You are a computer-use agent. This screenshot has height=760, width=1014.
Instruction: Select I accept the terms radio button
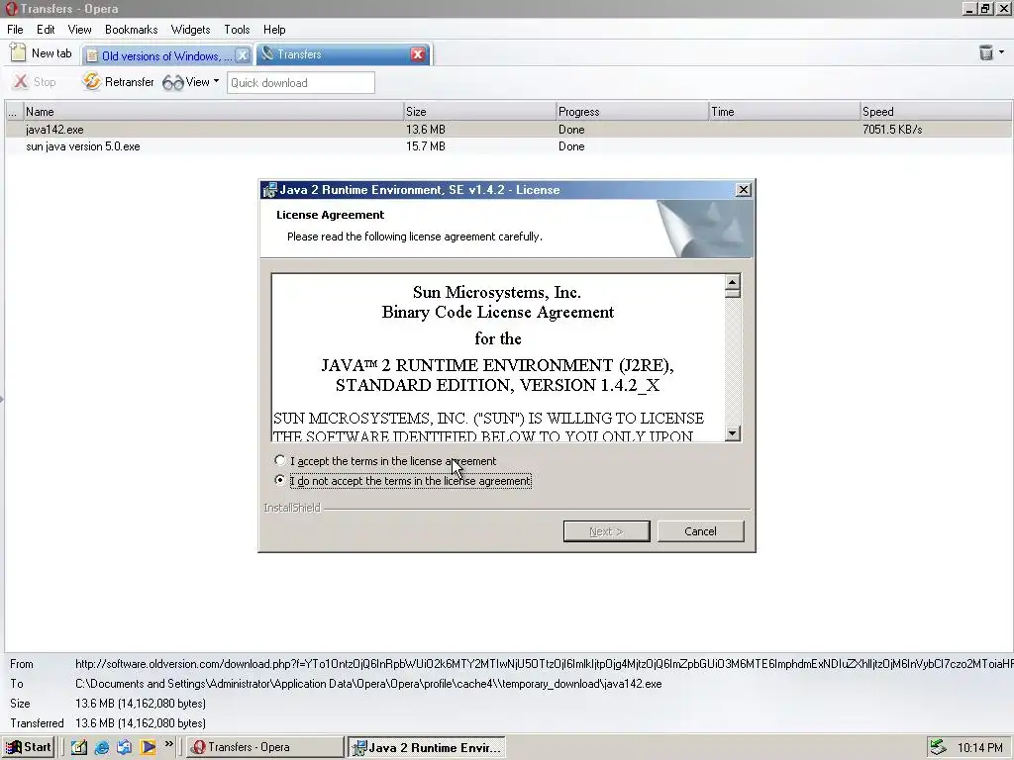coord(279,460)
